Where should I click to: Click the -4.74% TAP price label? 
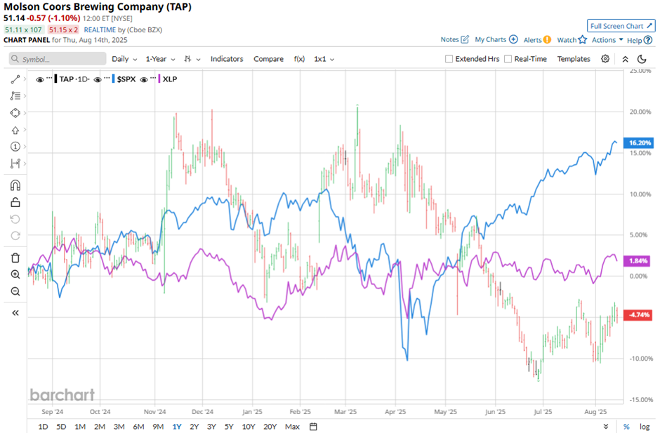[638, 315]
